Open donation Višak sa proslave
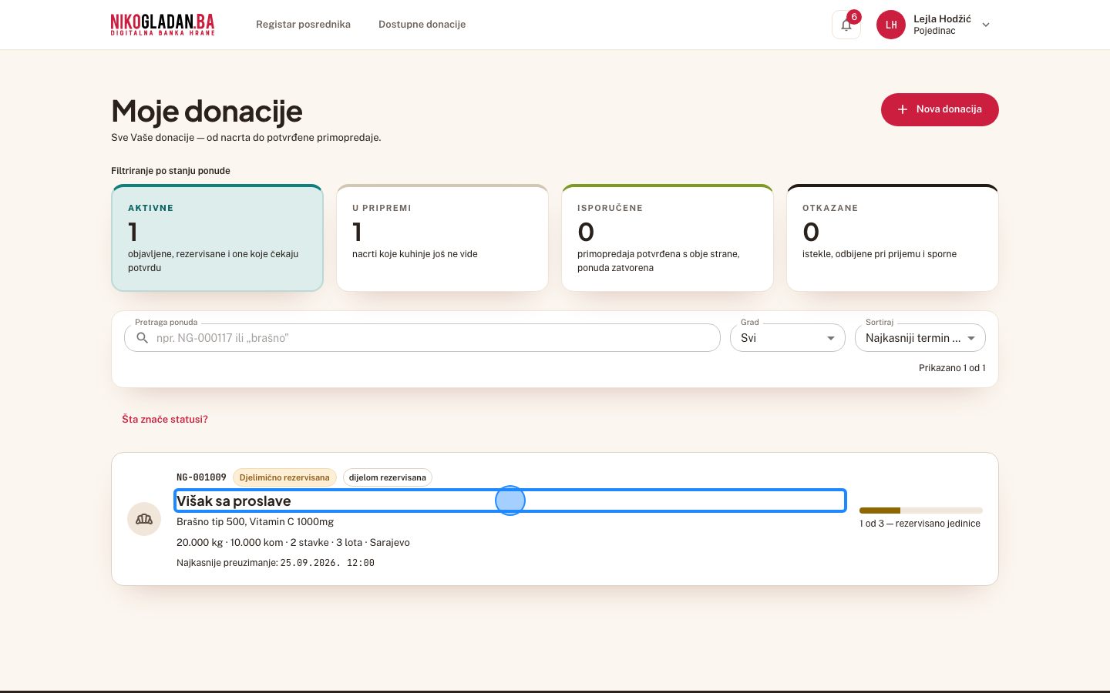 pos(510,500)
